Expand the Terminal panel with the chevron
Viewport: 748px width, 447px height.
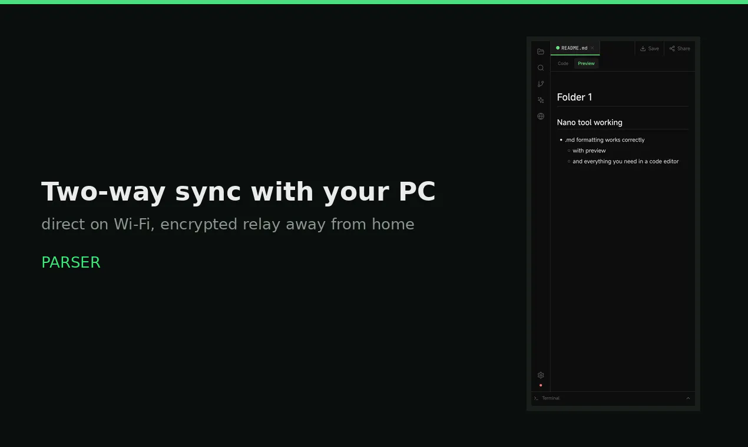coord(688,398)
